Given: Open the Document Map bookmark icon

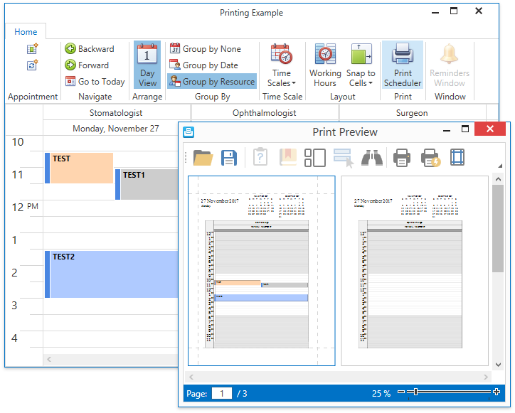Looking at the screenshot, I should (288, 157).
